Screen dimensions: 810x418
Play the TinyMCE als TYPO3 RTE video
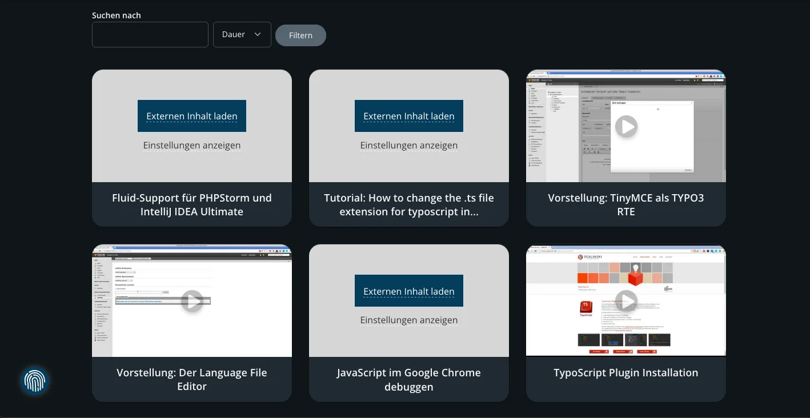(626, 127)
